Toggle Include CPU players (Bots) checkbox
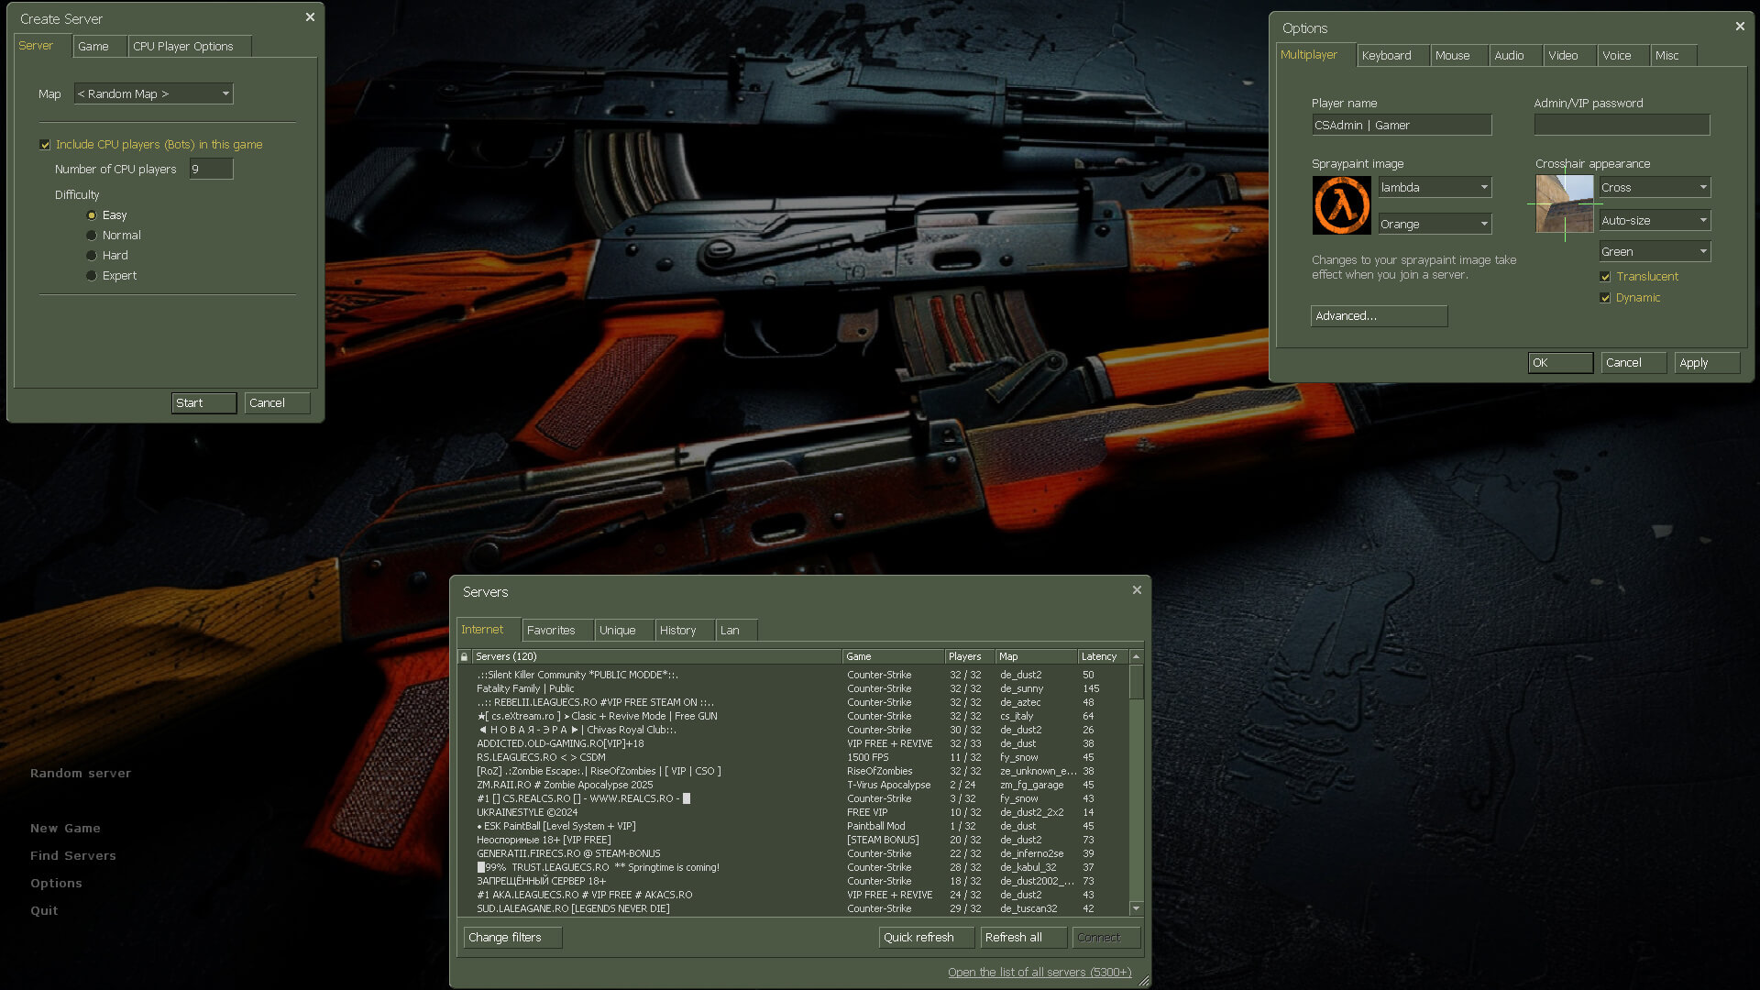 (45, 145)
